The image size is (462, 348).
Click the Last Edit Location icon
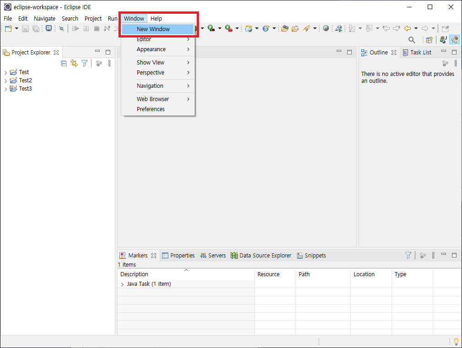[386, 29]
